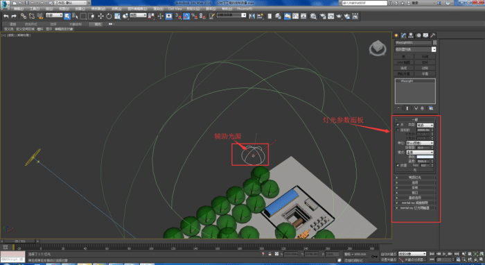
Task: Activate the Select and Rotate tool
Action: (109, 16)
